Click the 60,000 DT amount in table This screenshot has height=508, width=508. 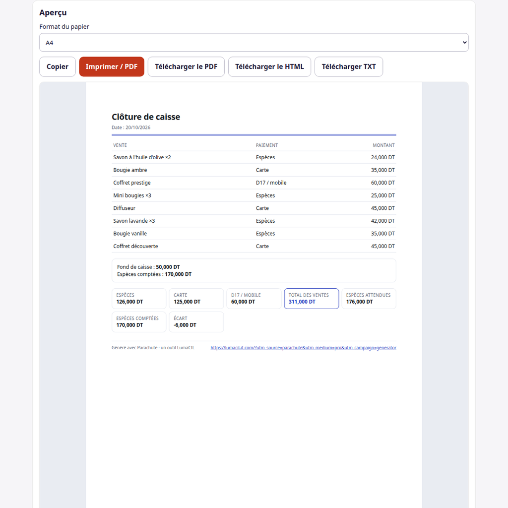click(x=382, y=183)
